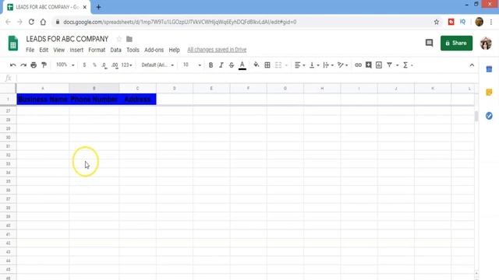
Task: Increase decimal places
Action: pyautogui.click(x=115, y=65)
